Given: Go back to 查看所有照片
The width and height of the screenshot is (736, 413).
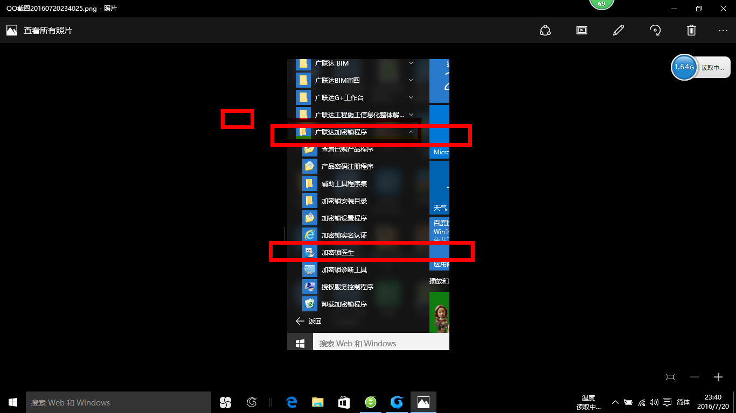Looking at the screenshot, I should [39, 30].
